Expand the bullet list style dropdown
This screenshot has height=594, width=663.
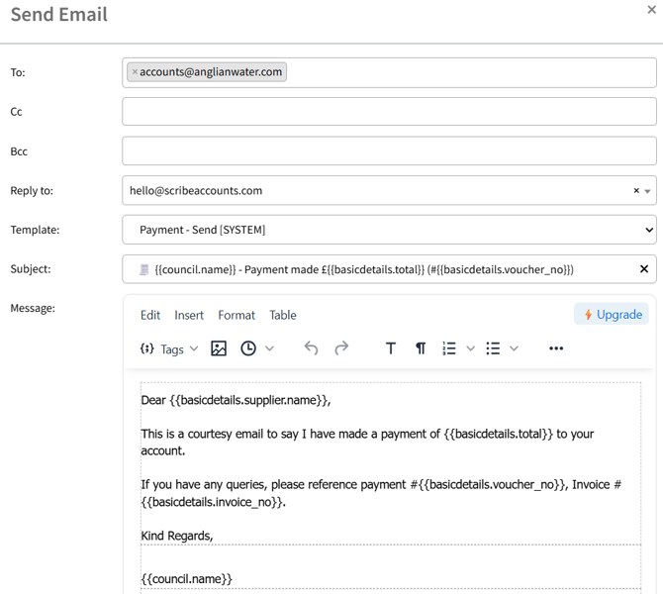pyautogui.click(x=514, y=348)
